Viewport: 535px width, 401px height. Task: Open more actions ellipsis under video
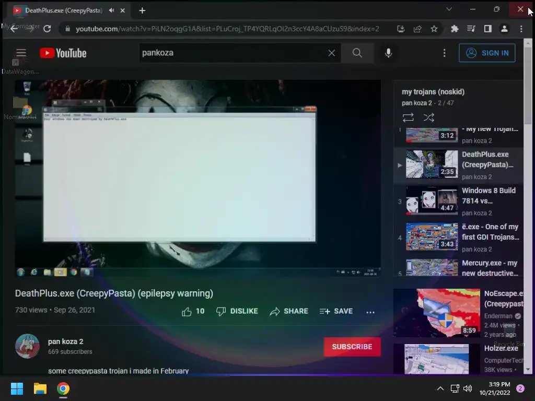(370, 312)
